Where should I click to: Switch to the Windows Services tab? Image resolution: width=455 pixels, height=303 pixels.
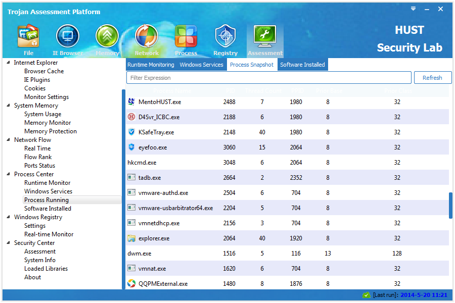pyautogui.click(x=201, y=65)
